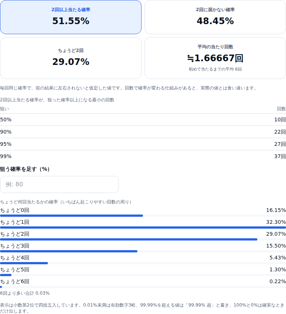Click the ちょうど1回 progress bar
The width and height of the screenshot is (286, 314).
point(143,228)
